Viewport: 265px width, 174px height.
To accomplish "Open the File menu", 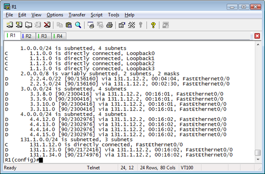I will (x=9, y=15).
